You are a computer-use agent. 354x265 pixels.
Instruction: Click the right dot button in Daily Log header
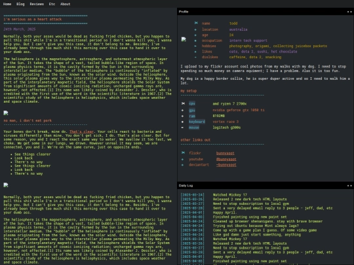coord(351,186)
